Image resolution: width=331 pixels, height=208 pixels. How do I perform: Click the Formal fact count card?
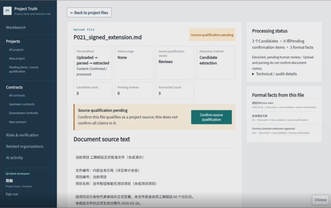tap(175, 91)
